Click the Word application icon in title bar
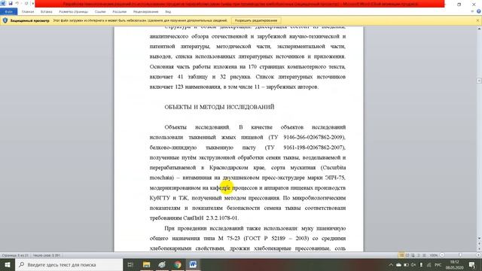 (3, 3)
